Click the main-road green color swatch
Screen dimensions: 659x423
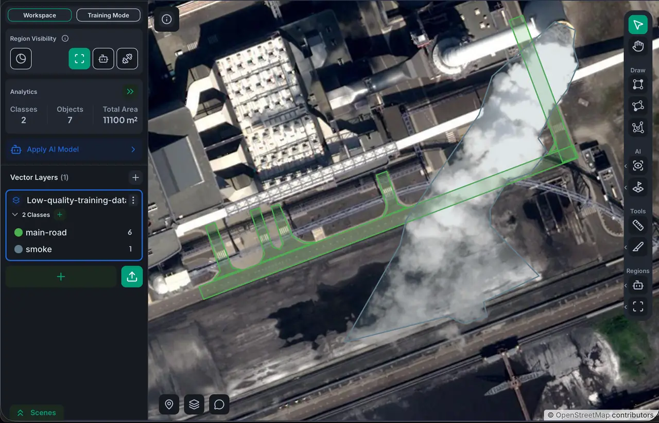point(19,233)
